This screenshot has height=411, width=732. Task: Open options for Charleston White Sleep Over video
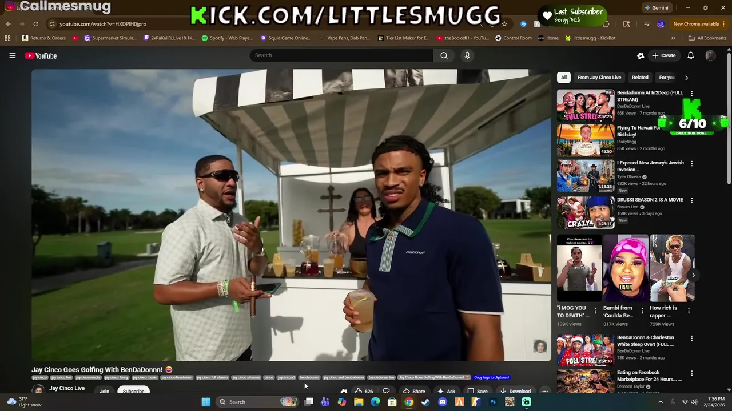691,339
